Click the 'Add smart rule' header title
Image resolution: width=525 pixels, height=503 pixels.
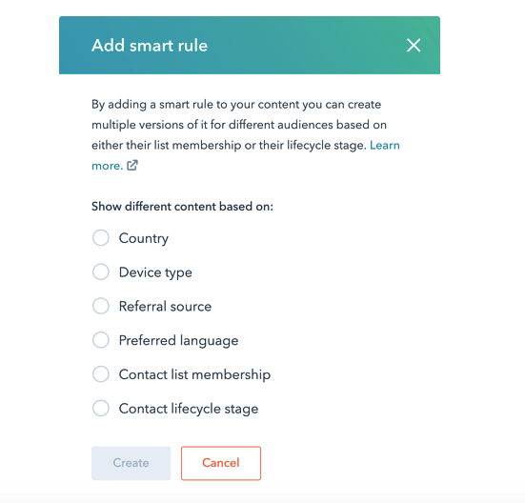click(150, 46)
